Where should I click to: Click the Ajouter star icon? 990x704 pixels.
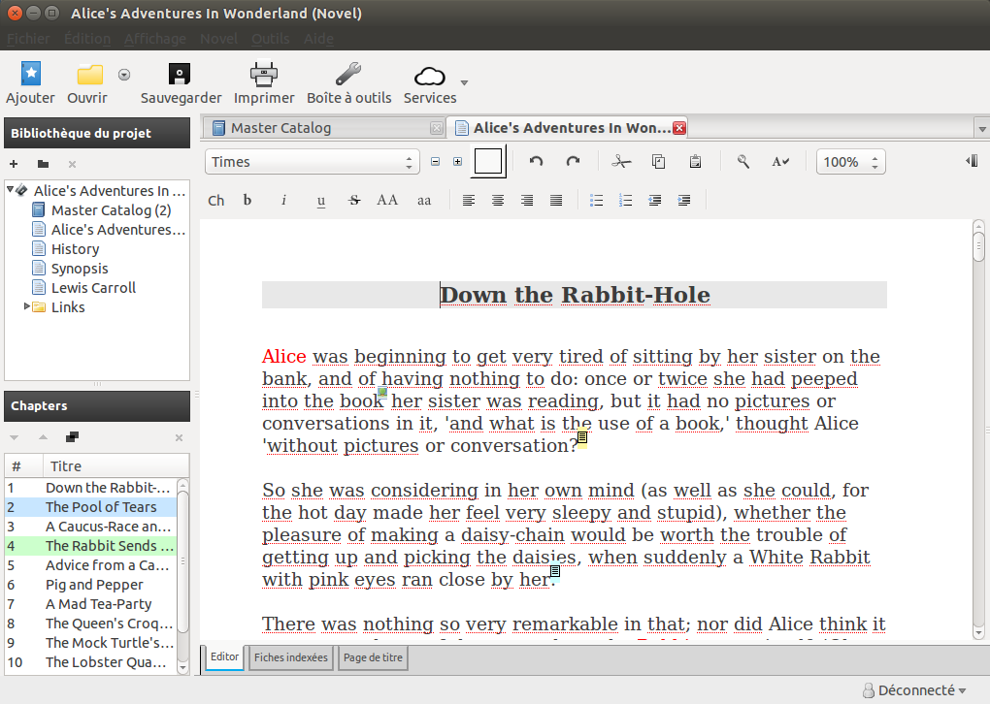30,74
